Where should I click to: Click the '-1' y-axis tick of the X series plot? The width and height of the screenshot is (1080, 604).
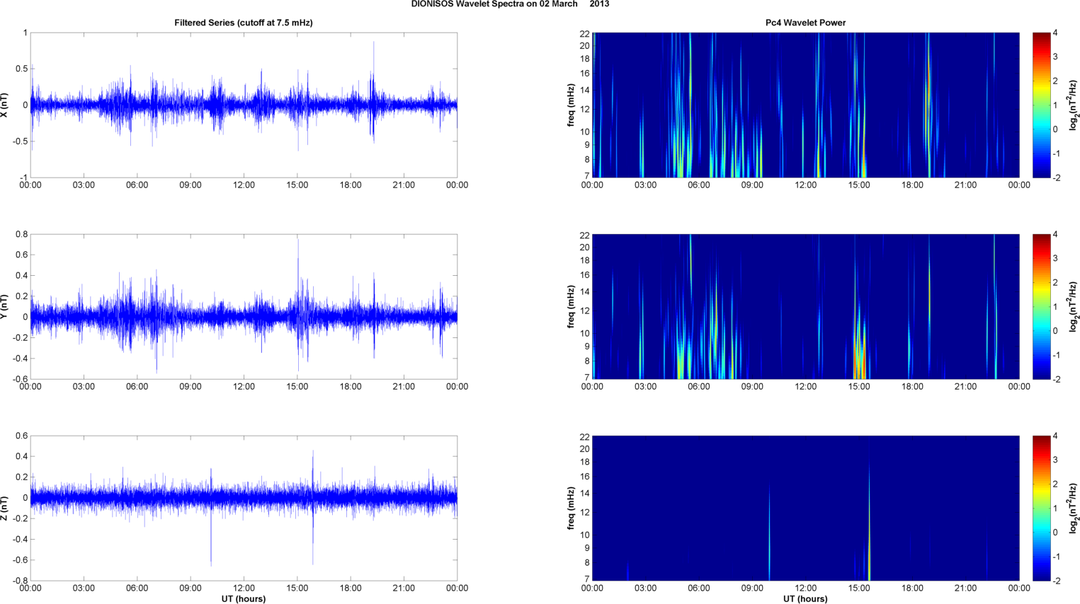click(24, 178)
